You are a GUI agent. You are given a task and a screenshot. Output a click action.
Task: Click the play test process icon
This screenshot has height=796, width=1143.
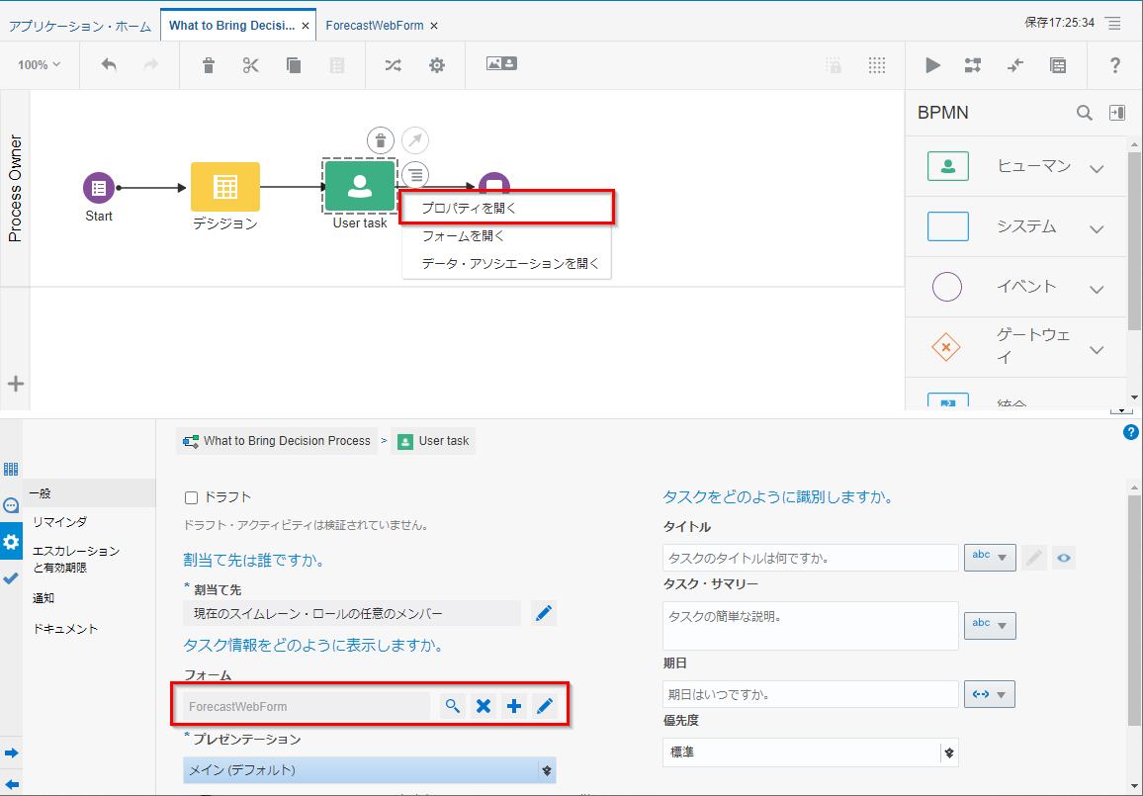[x=932, y=65]
